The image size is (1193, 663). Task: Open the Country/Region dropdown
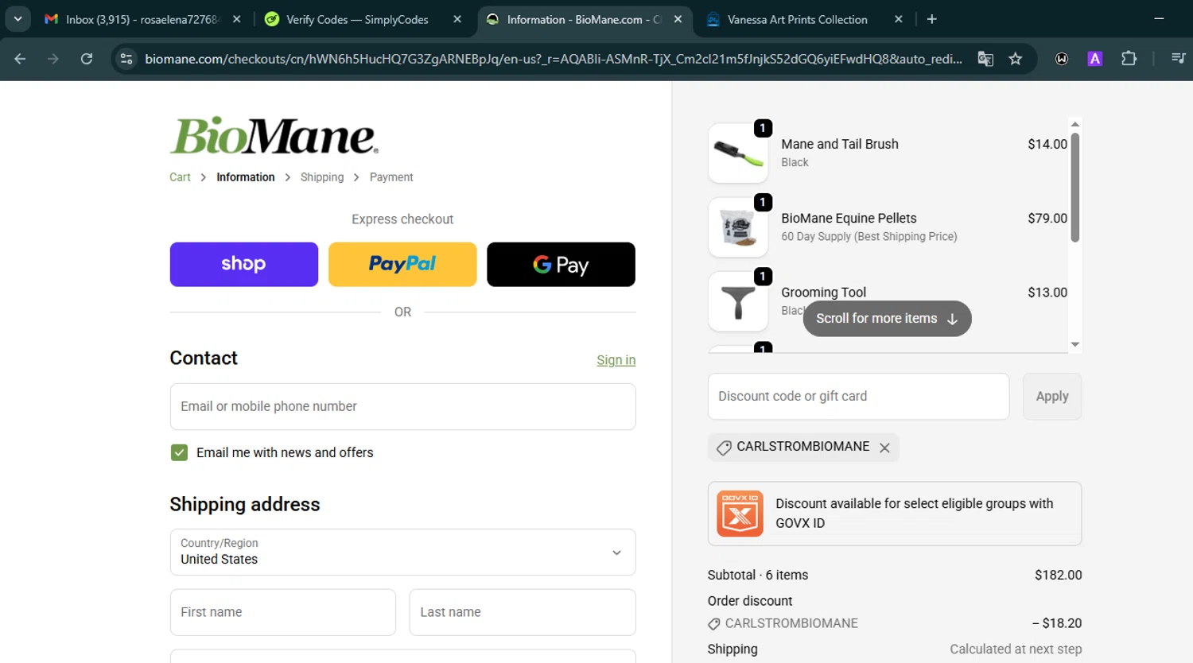pyautogui.click(x=402, y=552)
